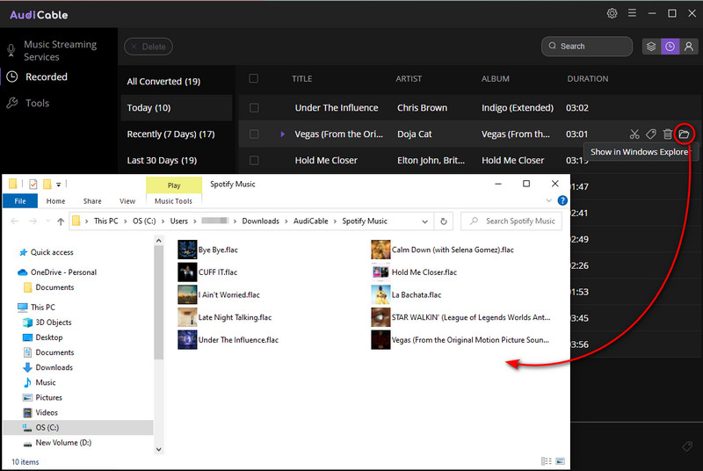
Task: Go up one folder in Explorer
Action: pyautogui.click(x=61, y=221)
